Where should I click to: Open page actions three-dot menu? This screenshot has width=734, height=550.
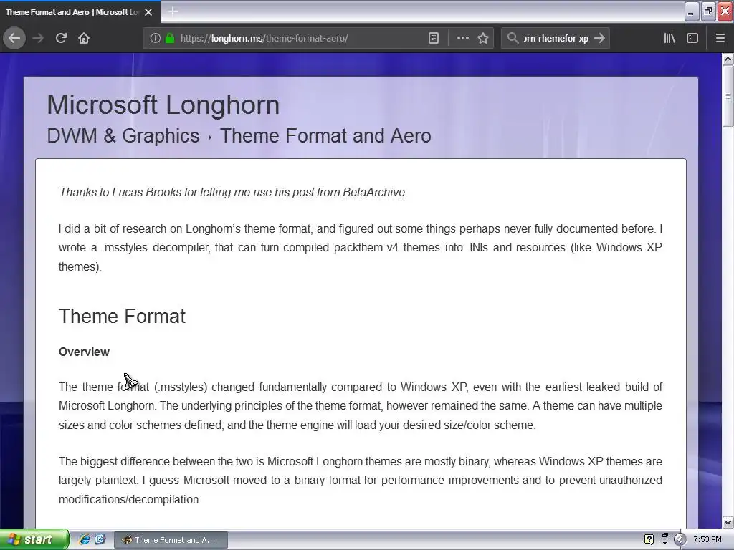tap(462, 38)
